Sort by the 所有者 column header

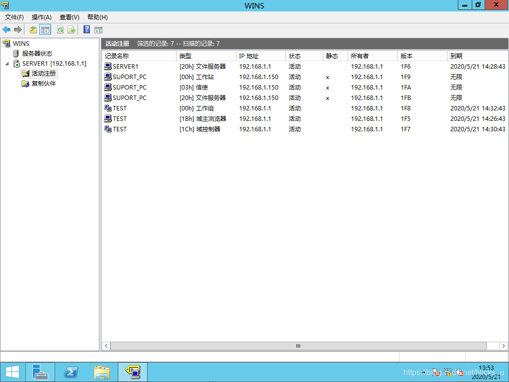(x=373, y=56)
